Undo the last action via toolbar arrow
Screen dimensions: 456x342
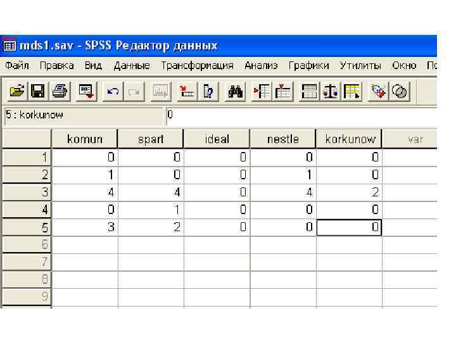pos(113,91)
